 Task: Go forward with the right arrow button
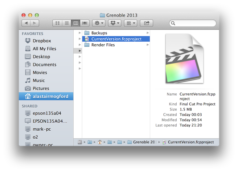point(34,23)
